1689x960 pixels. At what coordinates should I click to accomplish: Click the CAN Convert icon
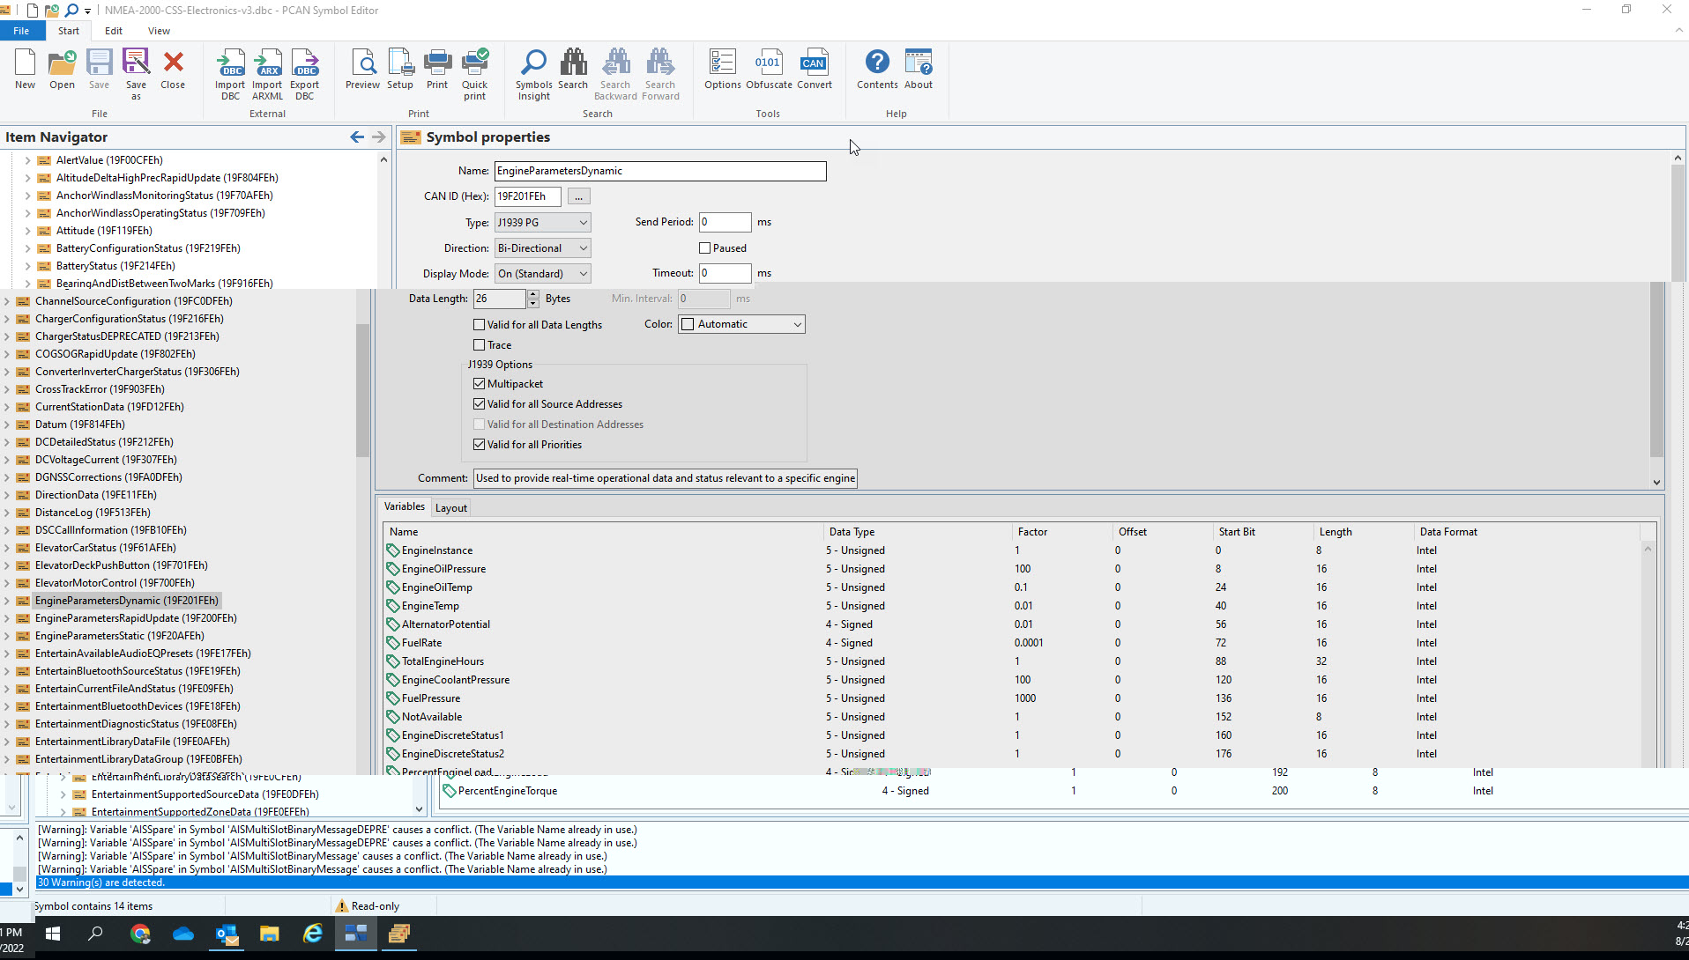pyautogui.click(x=814, y=69)
